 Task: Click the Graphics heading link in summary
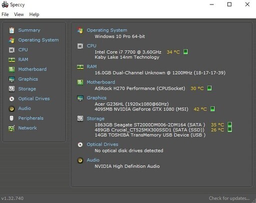96,98
